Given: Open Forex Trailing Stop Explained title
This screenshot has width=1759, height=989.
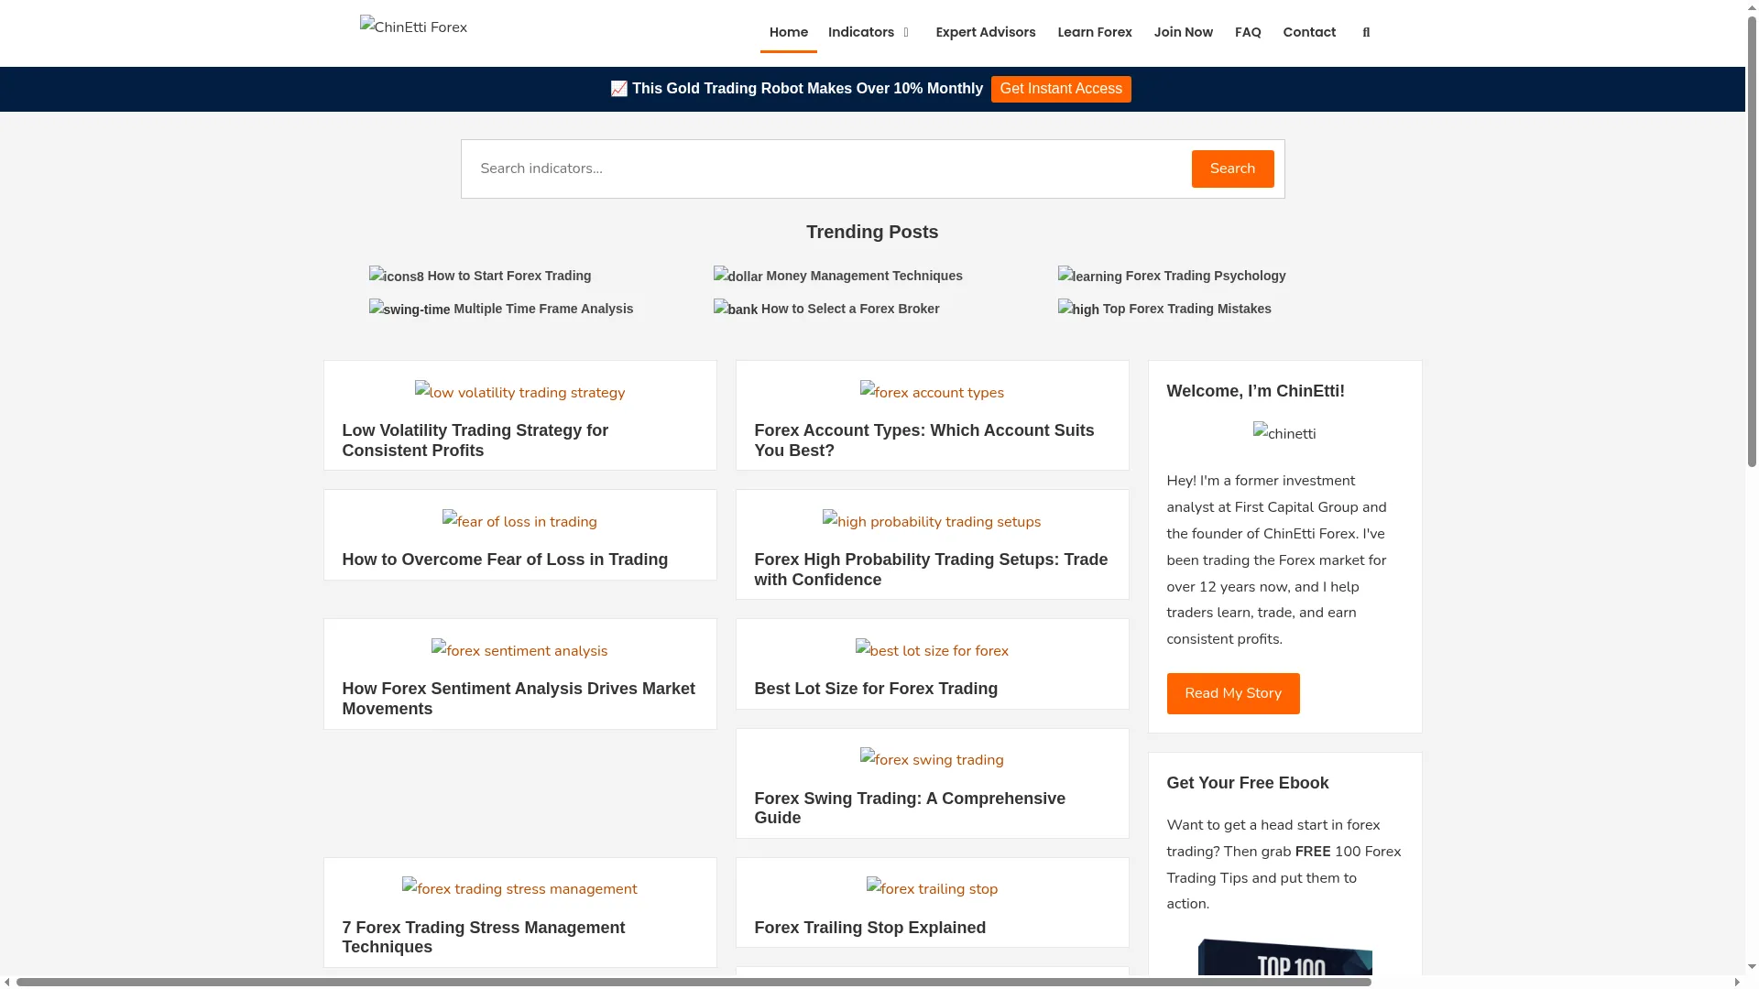Looking at the screenshot, I should tap(870, 928).
